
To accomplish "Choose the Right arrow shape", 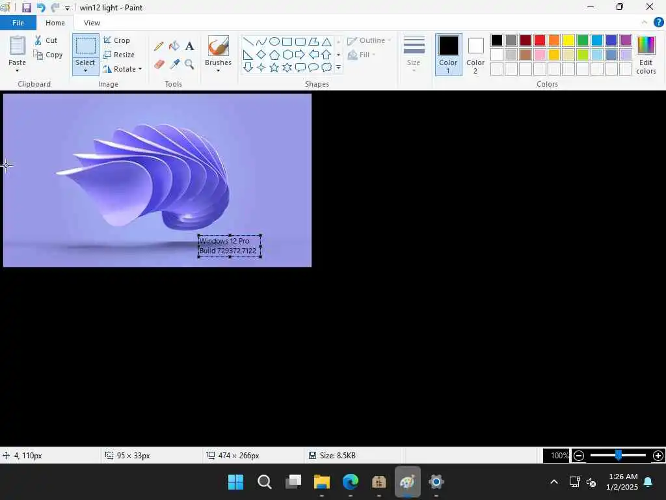I will (x=300, y=55).
